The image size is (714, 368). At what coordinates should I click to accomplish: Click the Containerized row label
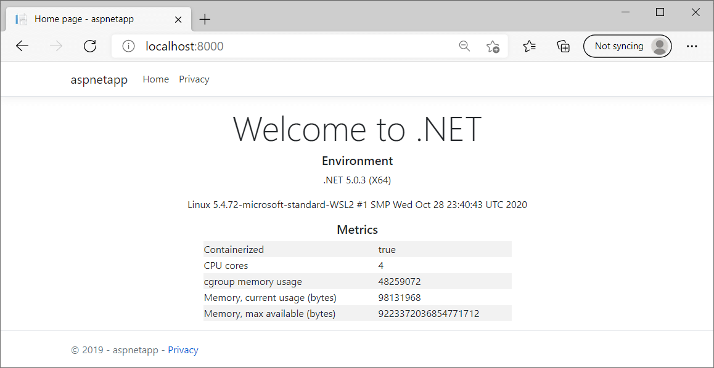[234, 249]
